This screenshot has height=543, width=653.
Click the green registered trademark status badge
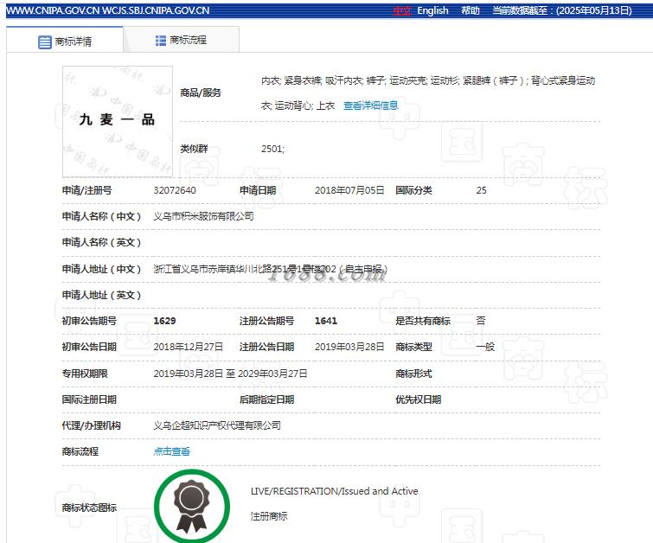[191, 507]
